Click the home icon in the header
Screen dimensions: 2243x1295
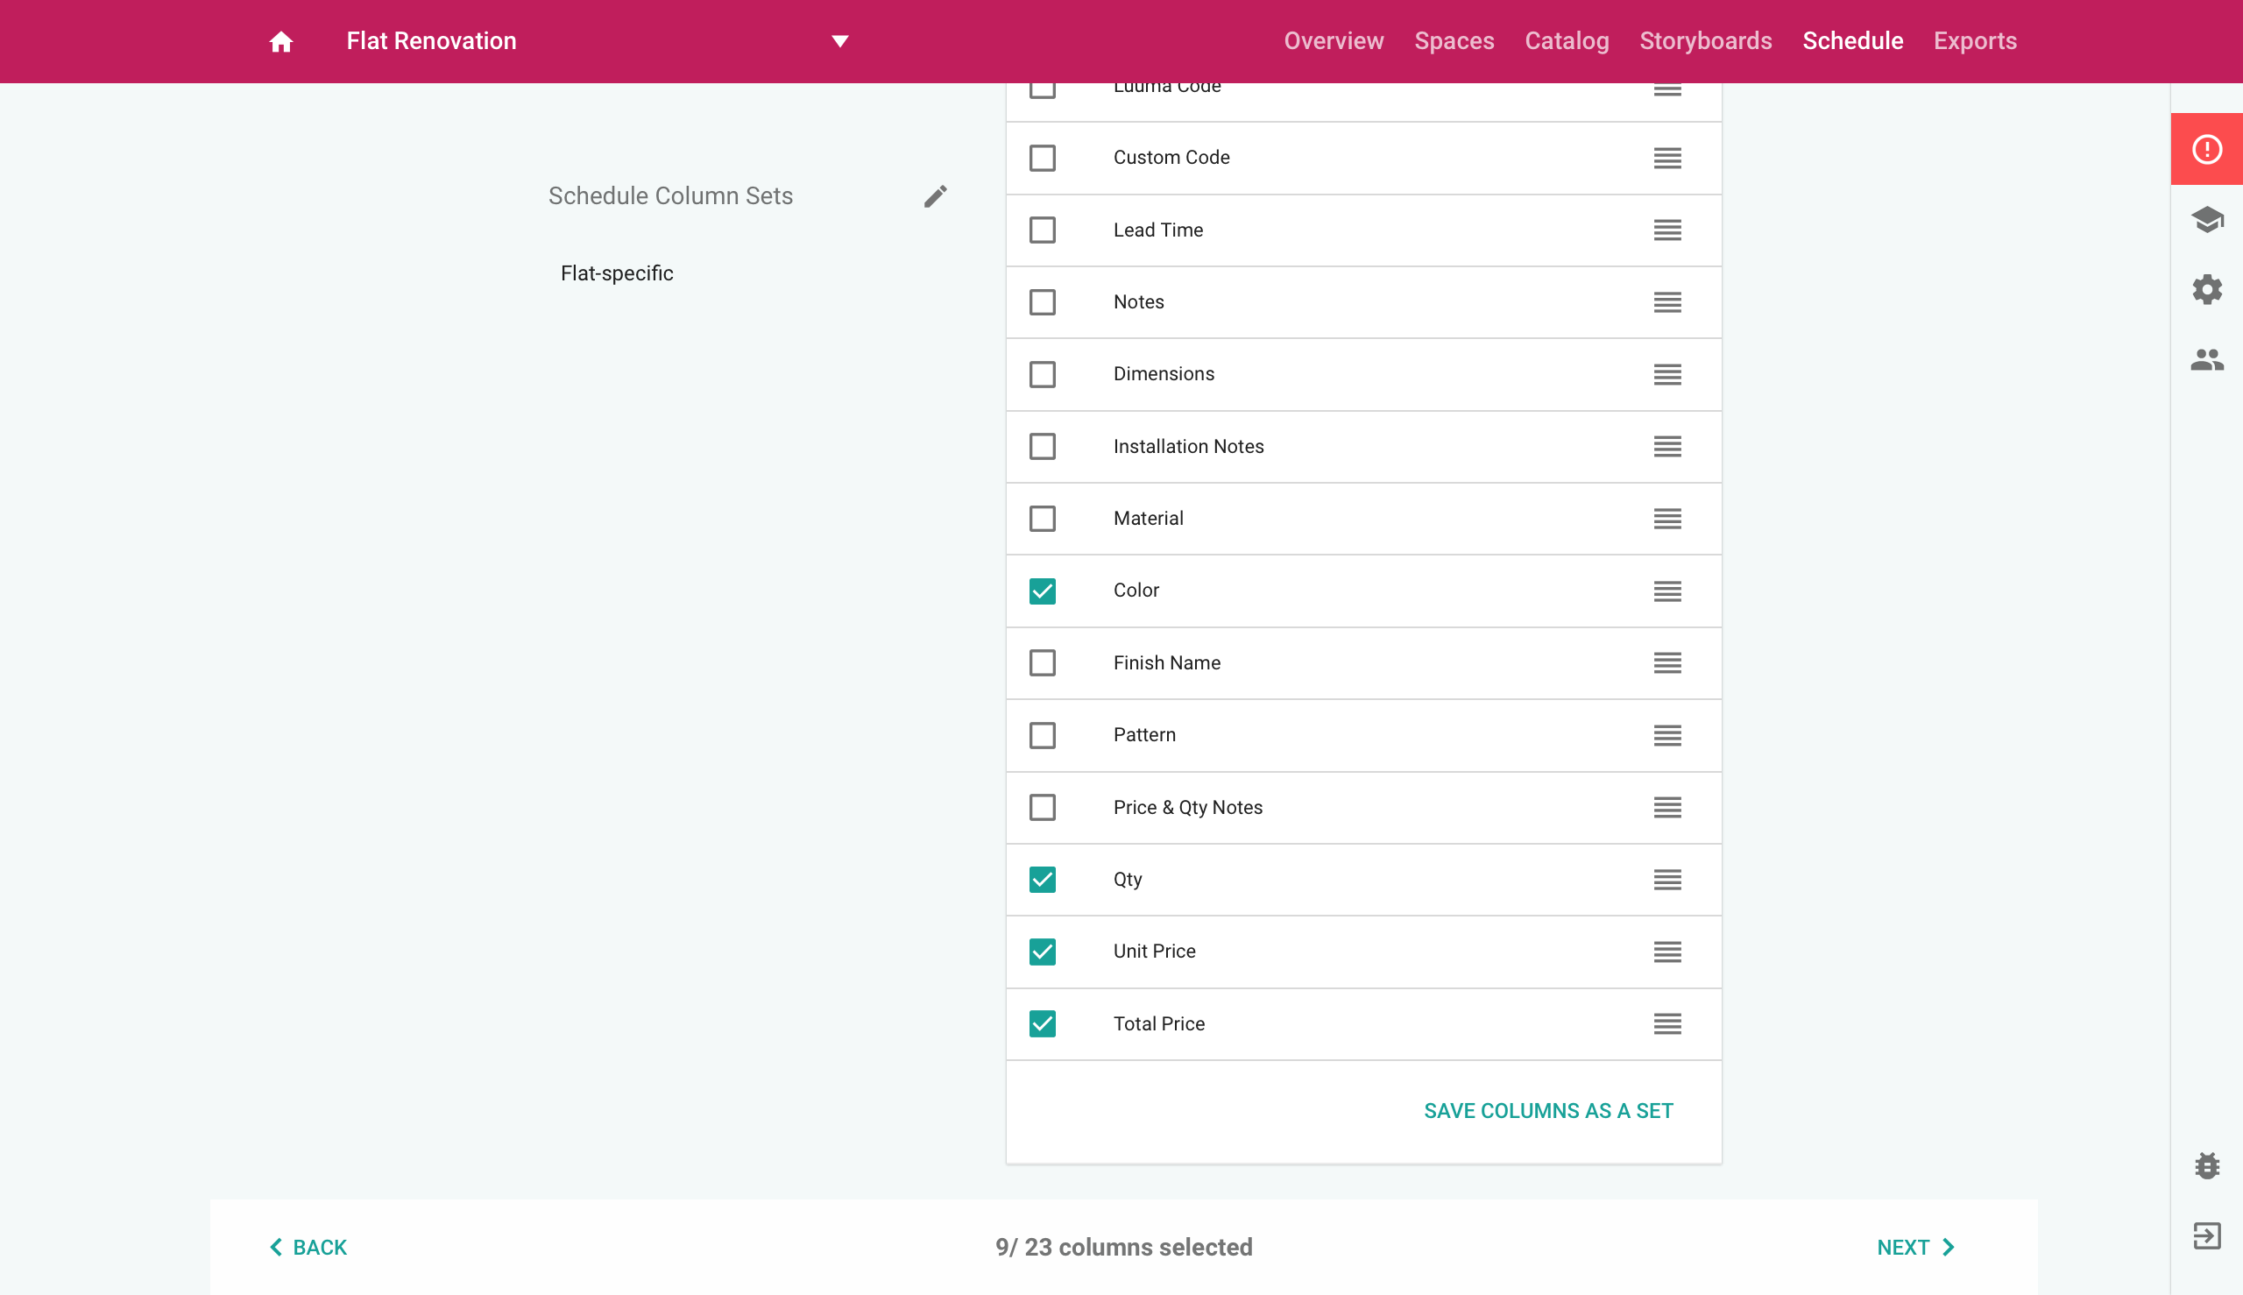tap(281, 42)
